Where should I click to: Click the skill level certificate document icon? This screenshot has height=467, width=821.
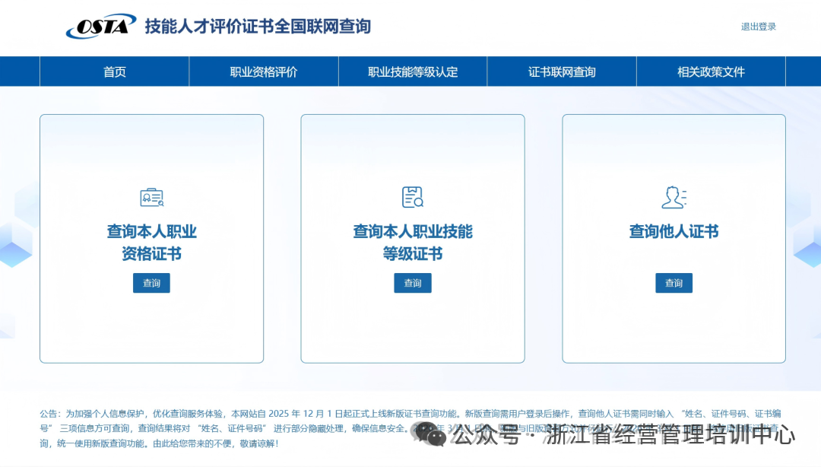point(413,197)
